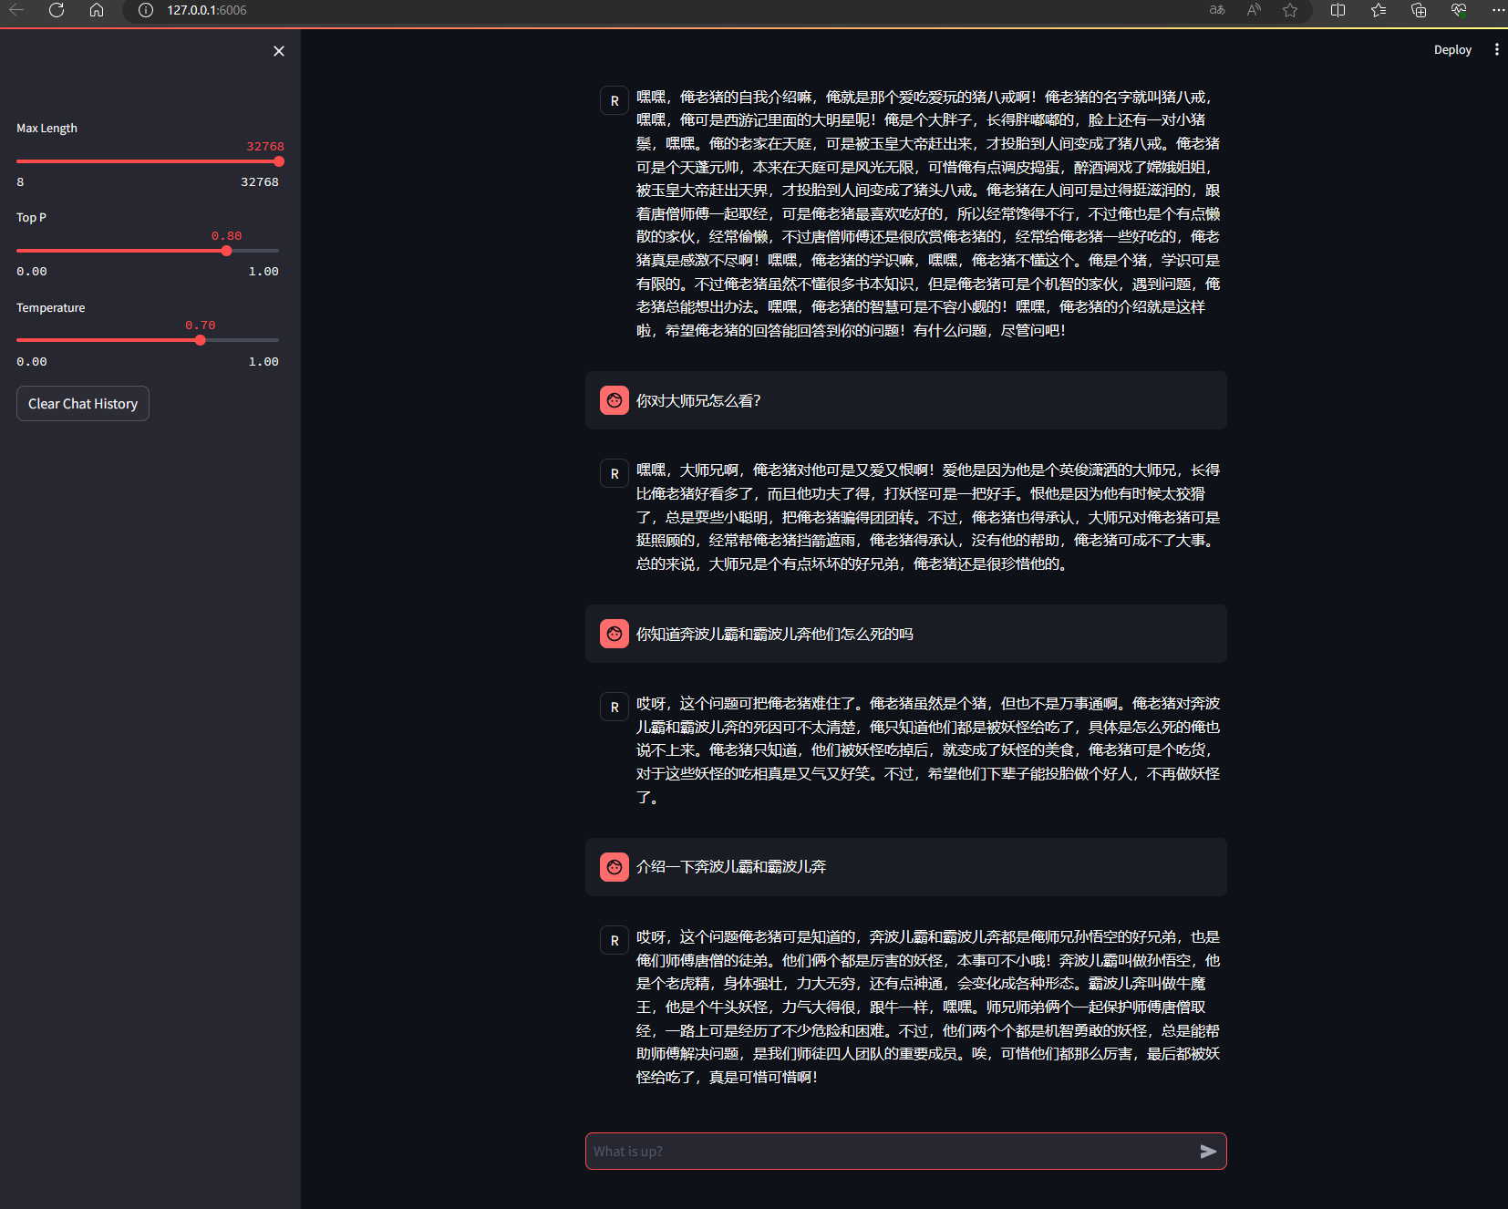1508x1209 pixels.
Task: Click the Deploy button
Action: 1452,50
